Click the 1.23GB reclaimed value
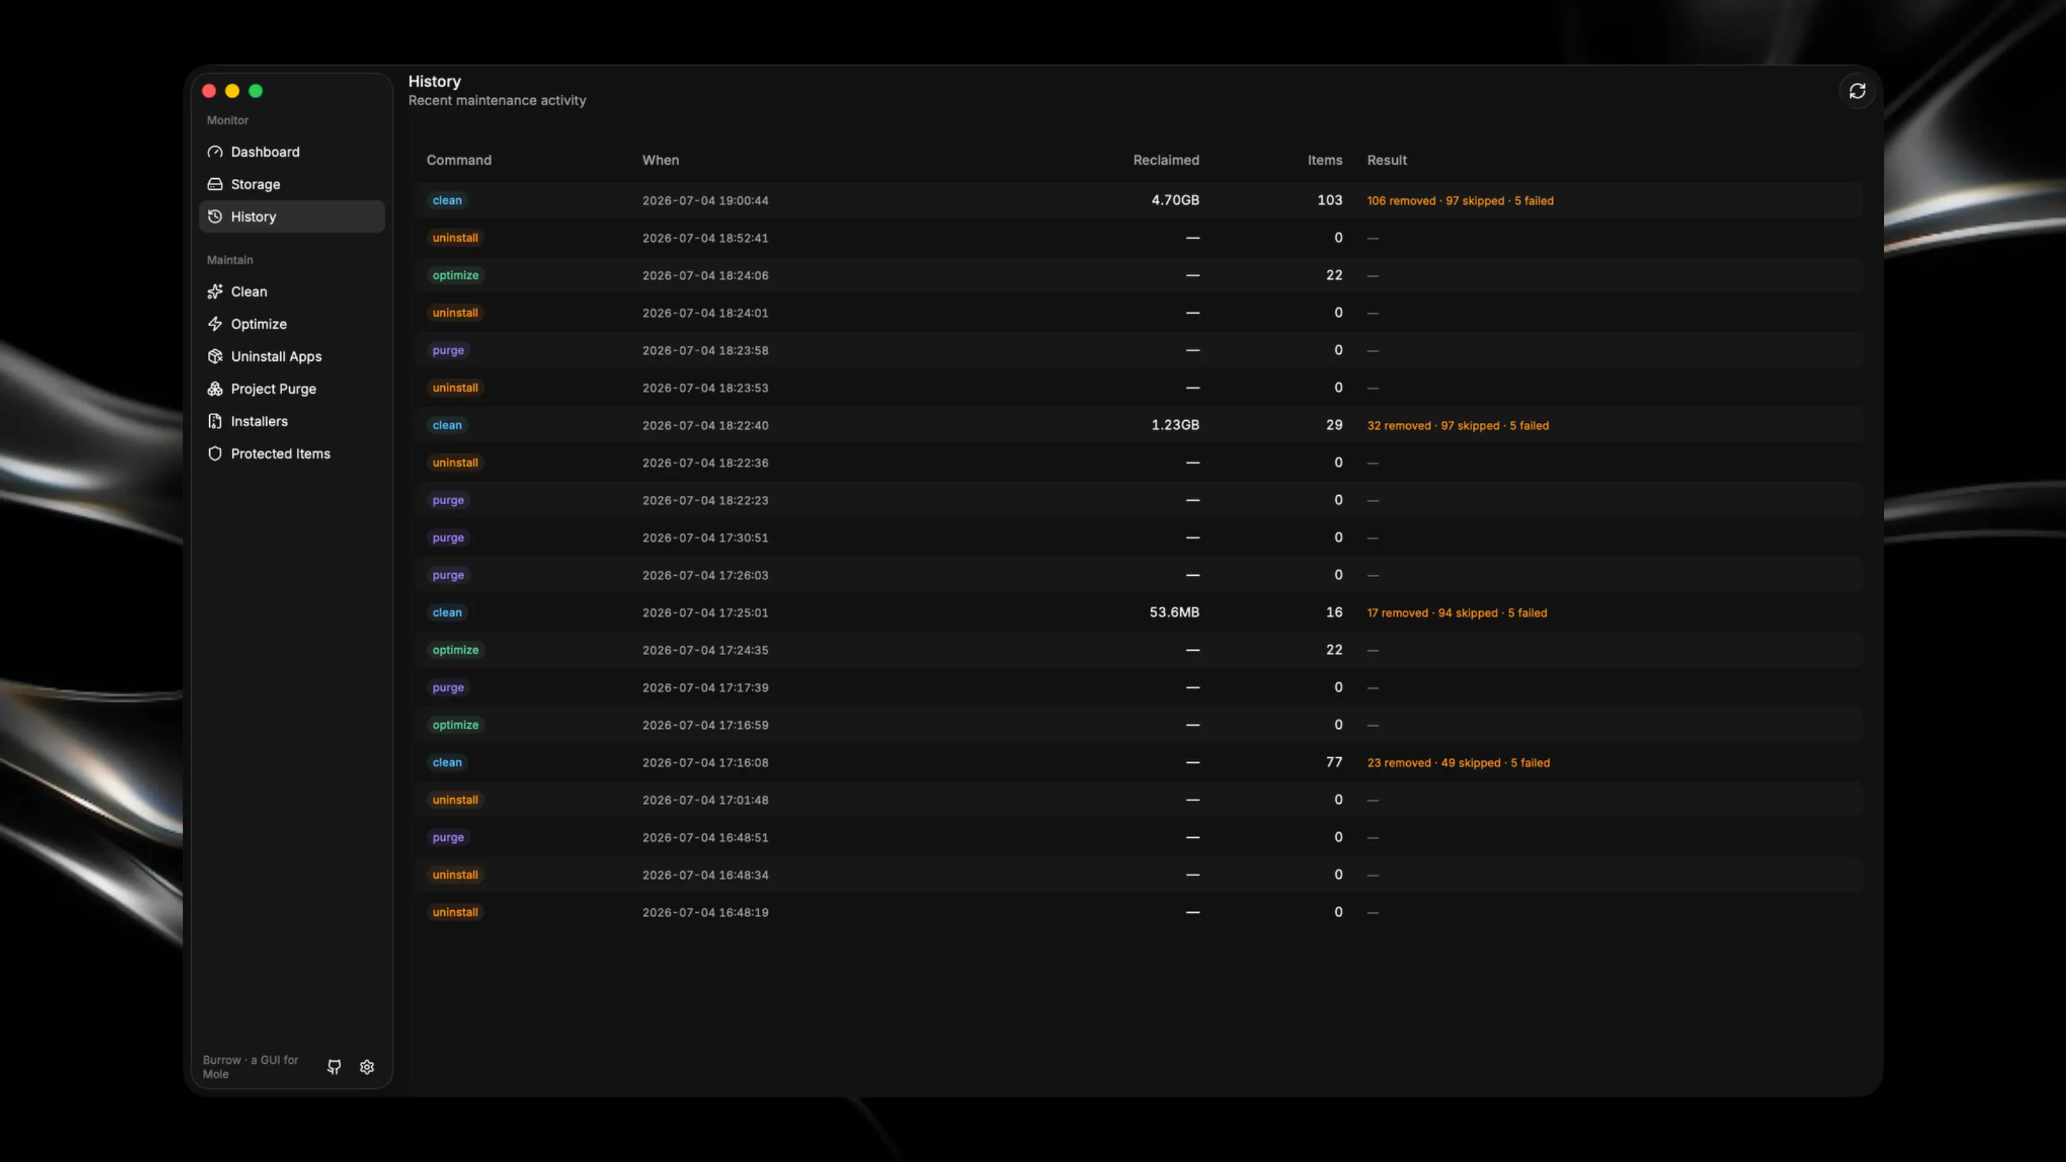This screenshot has width=2066, height=1162. point(1175,425)
